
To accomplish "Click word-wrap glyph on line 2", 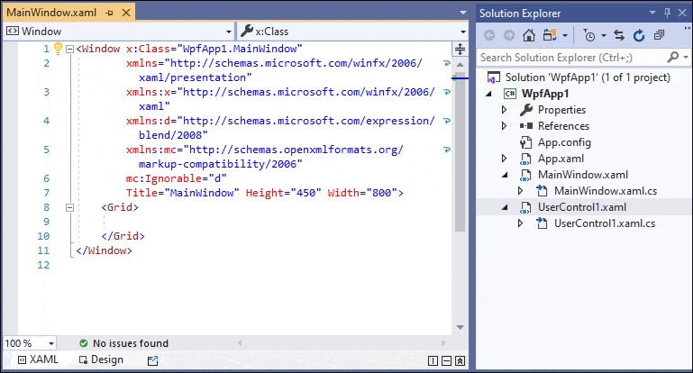I will click(447, 63).
